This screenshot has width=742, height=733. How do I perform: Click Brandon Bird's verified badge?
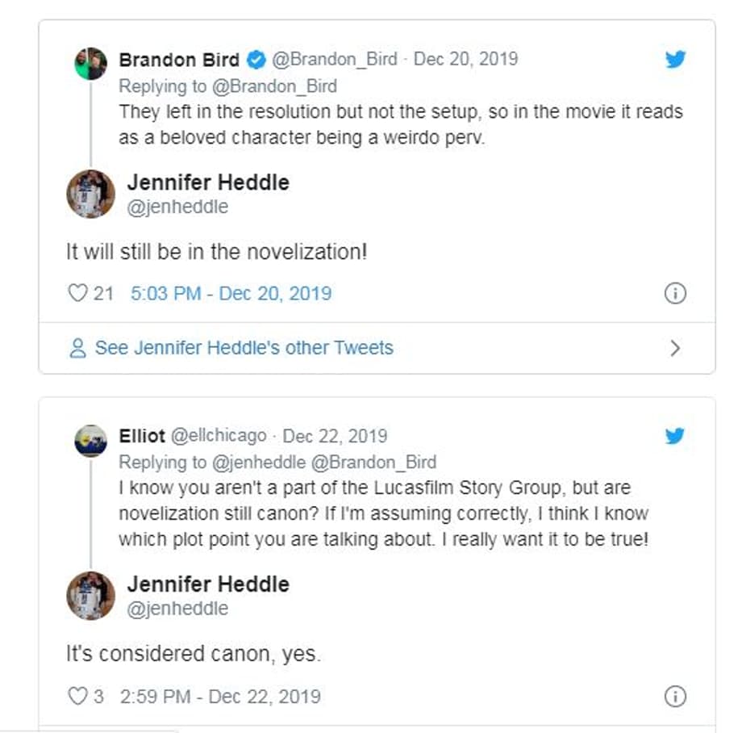(256, 60)
